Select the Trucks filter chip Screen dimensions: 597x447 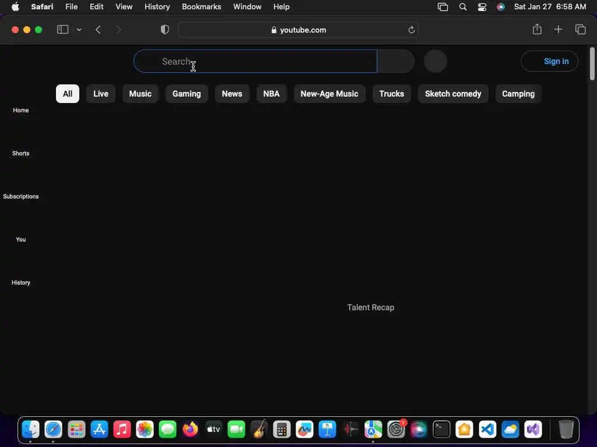coord(391,94)
